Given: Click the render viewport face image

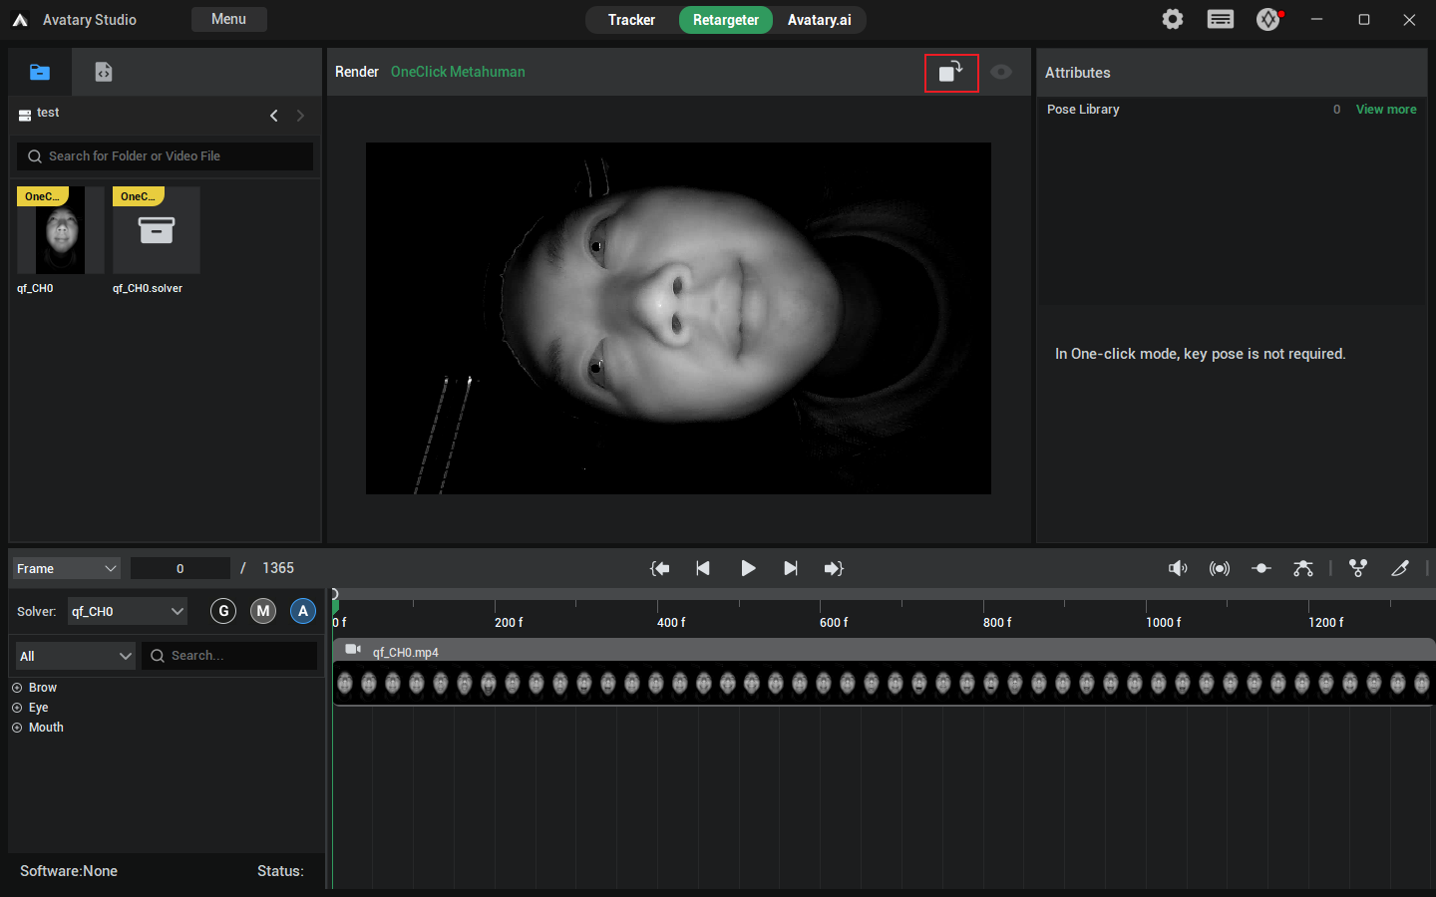Looking at the screenshot, I should [x=678, y=318].
